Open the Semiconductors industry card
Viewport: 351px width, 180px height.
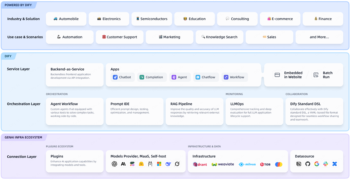[152, 19]
